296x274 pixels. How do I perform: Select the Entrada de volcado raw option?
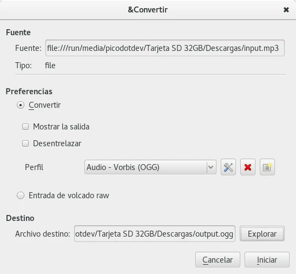click(21, 195)
